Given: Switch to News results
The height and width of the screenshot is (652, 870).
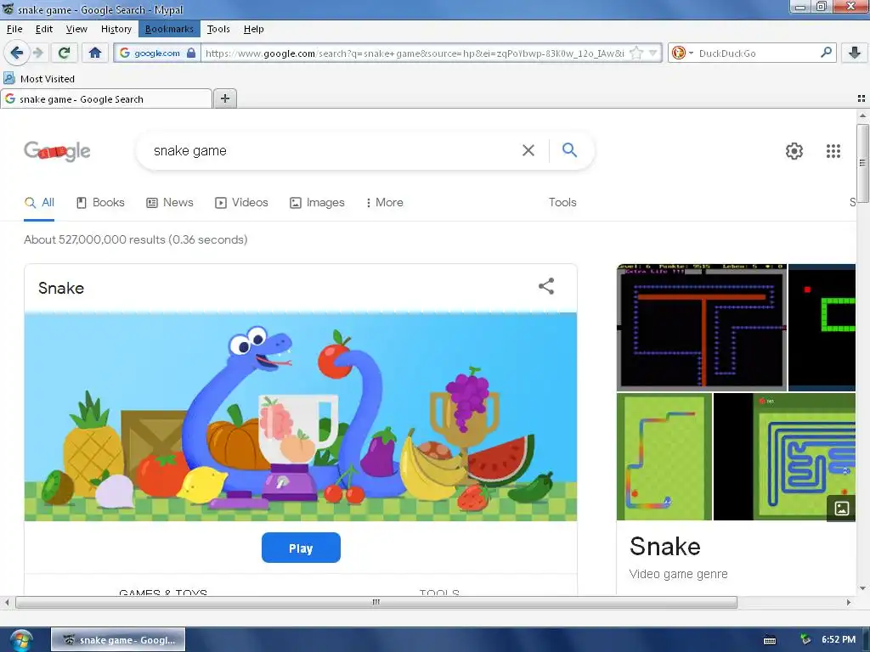Looking at the screenshot, I should [x=170, y=202].
